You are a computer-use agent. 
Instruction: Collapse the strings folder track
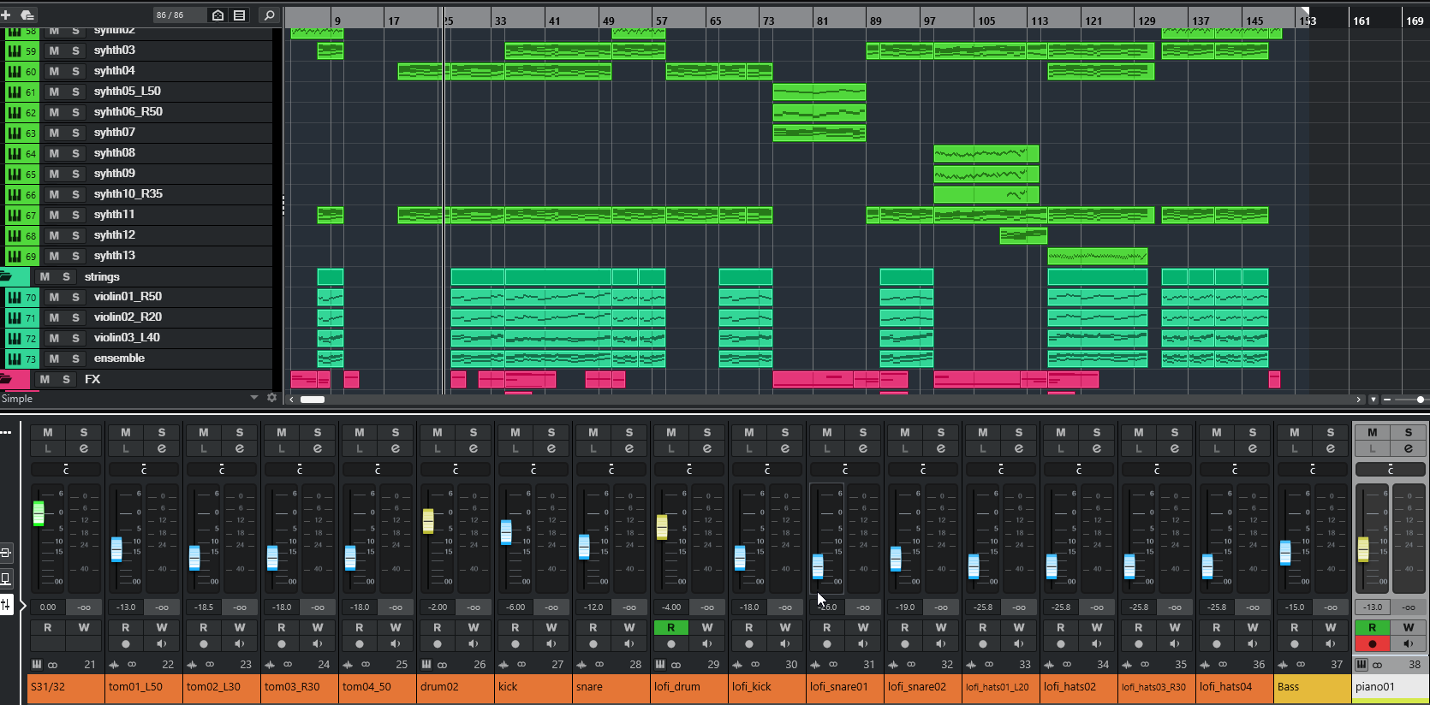coord(7,276)
